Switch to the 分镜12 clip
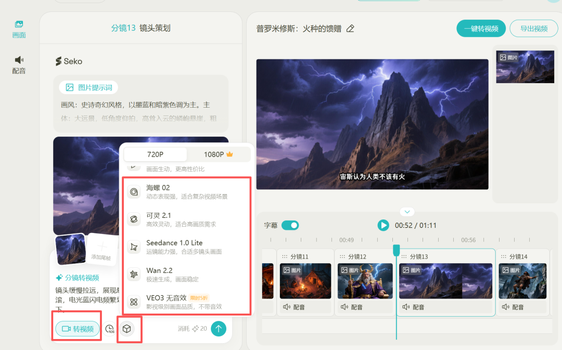The width and height of the screenshot is (562, 350). (365, 281)
